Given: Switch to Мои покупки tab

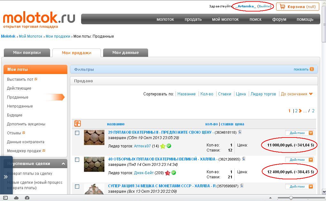Looking at the screenshot, I should [27, 53].
